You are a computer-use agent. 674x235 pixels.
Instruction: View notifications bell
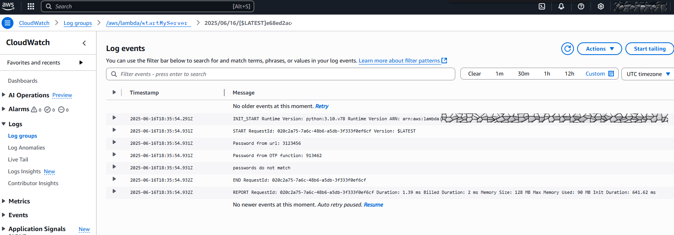coord(561,6)
